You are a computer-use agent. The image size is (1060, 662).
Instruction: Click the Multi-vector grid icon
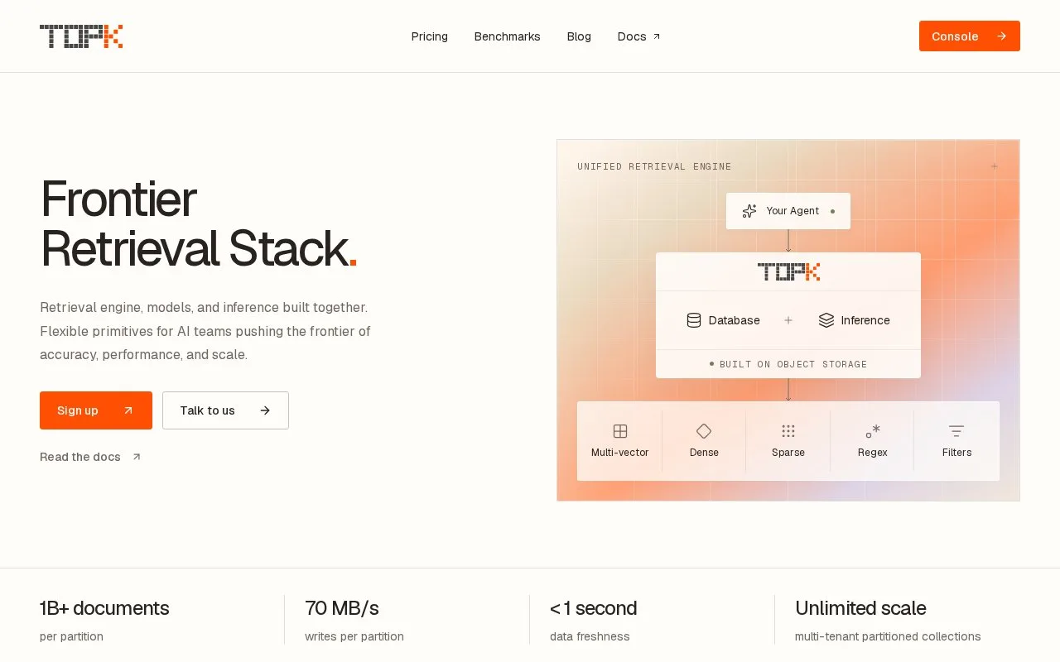pos(620,431)
